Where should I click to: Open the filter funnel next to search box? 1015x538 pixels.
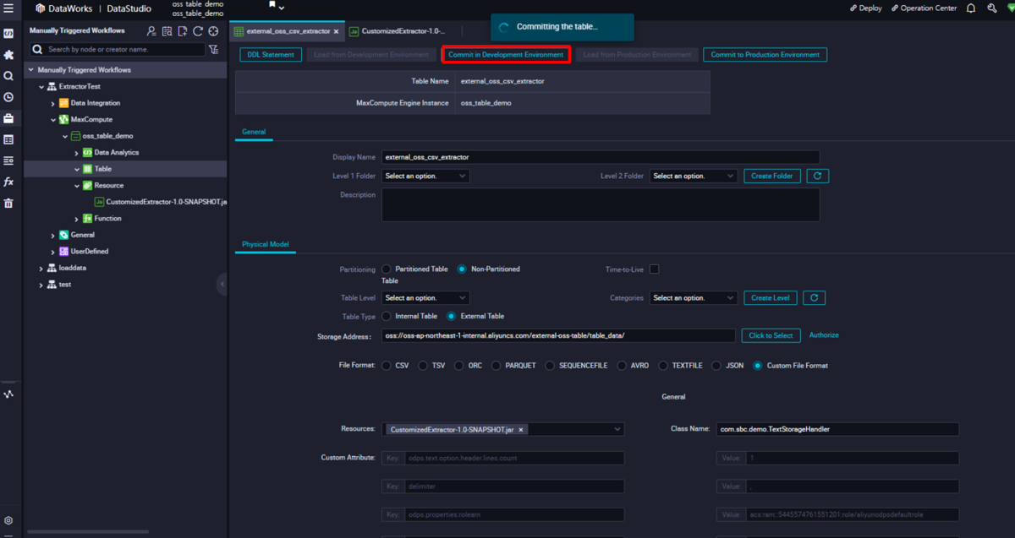point(214,50)
